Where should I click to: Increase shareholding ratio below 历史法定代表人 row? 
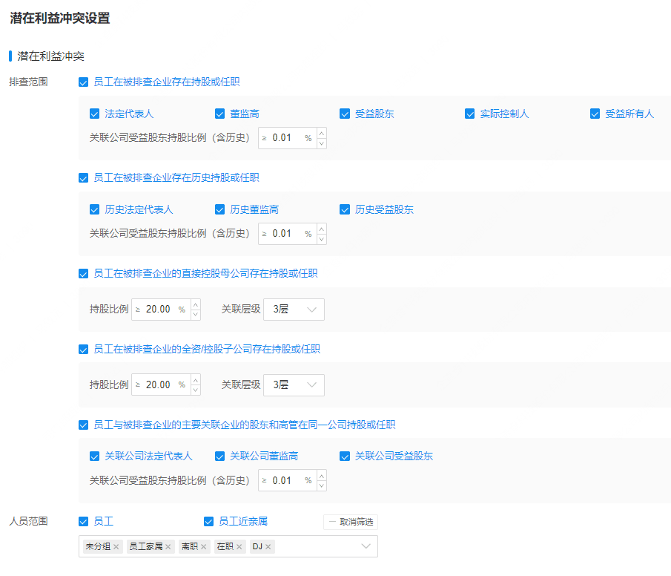click(321, 229)
